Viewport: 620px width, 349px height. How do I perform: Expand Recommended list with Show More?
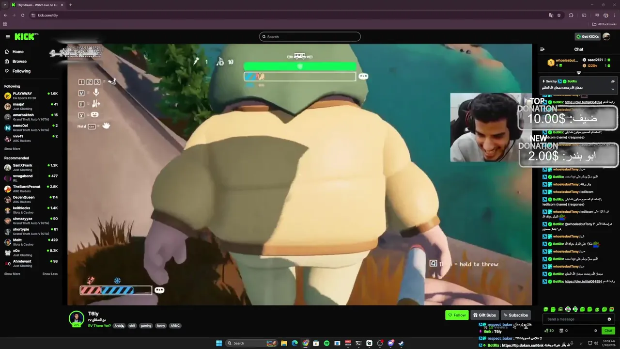pyautogui.click(x=12, y=274)
